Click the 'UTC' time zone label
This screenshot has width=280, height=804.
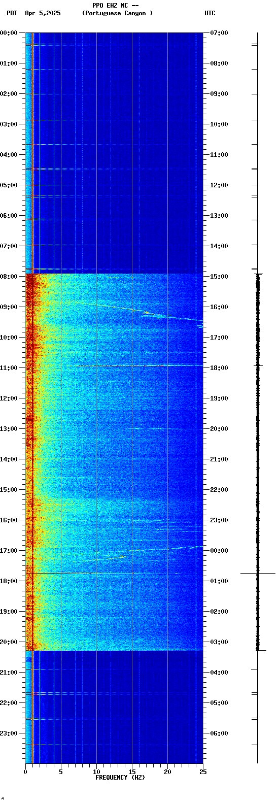coord(210,13)
